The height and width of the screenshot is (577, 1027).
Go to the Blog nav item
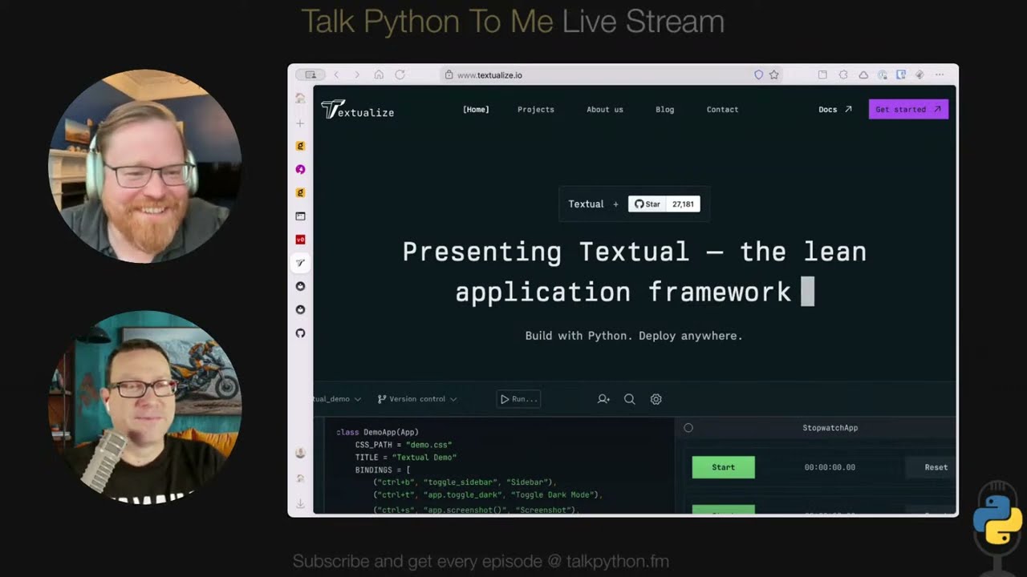pyautogui.click(x=664, y=110)
